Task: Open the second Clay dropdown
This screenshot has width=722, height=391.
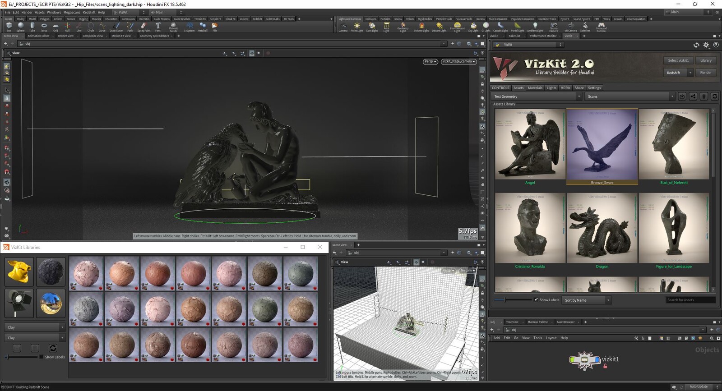Action: click(x=35, y=338)
